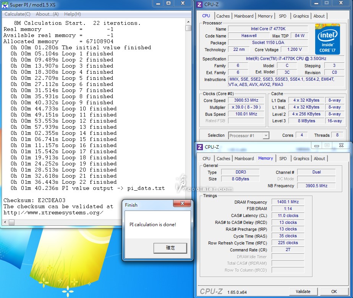Click the Code Name value Haswell
Image resolution: width=353 pixels, height=298 pixels.
click(x=249, y=36)
